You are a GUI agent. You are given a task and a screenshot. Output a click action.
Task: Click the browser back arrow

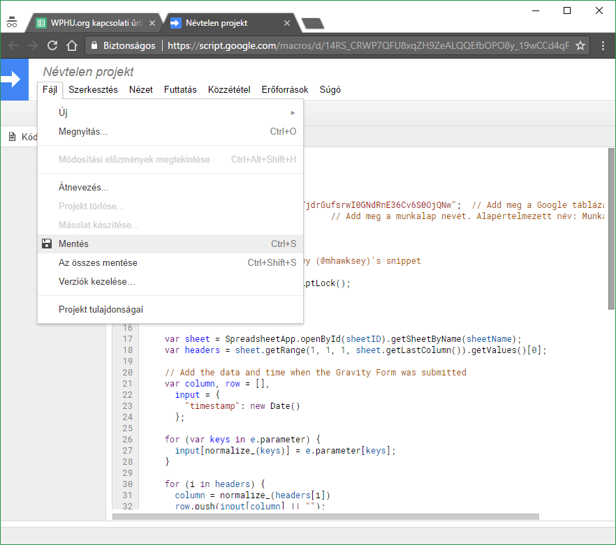(x=13, y=45)
